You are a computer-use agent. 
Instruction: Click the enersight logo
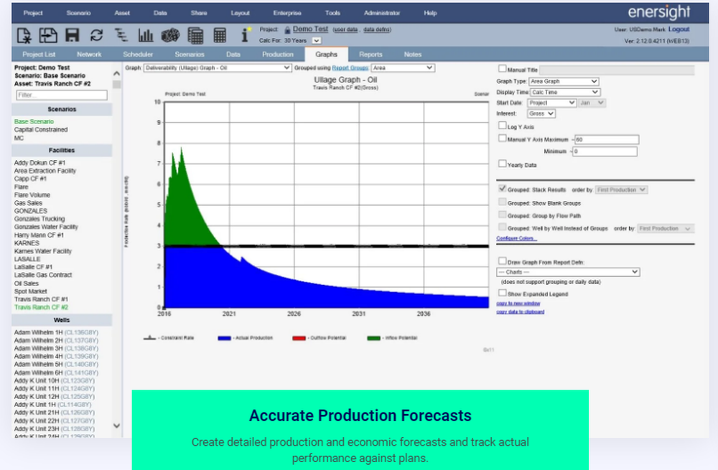coord(658,12)
